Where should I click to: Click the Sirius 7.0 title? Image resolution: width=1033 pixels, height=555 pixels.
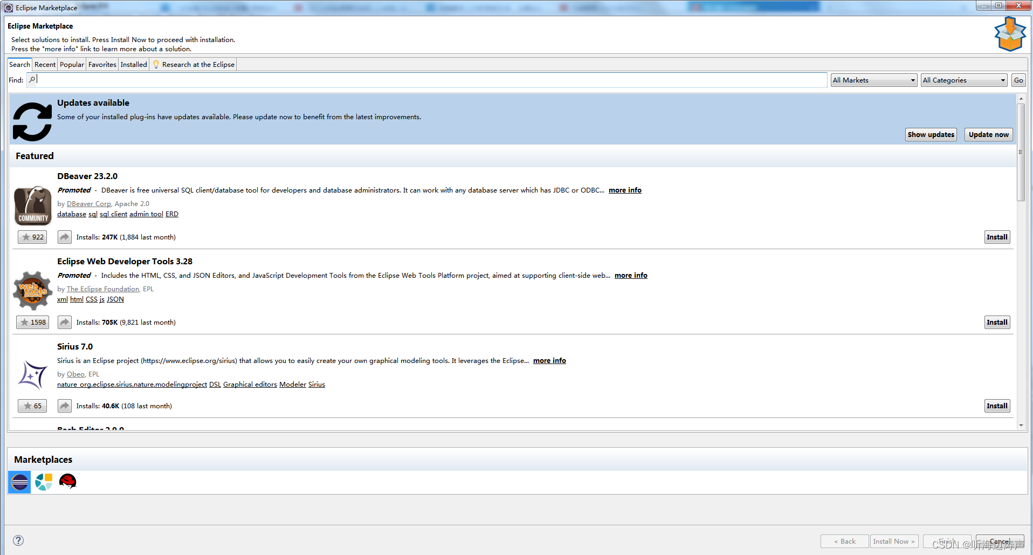[75, 346]
